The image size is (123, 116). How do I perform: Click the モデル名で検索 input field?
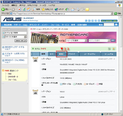[16, 33]
